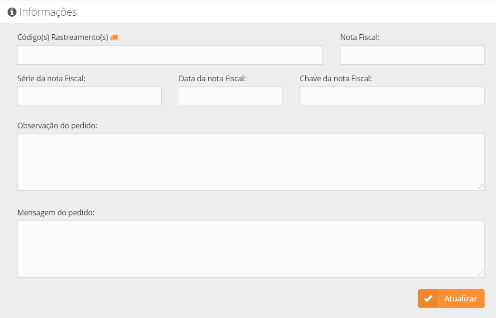Click resize handle of Mensagem do pedido textarea

coord(481,274)
